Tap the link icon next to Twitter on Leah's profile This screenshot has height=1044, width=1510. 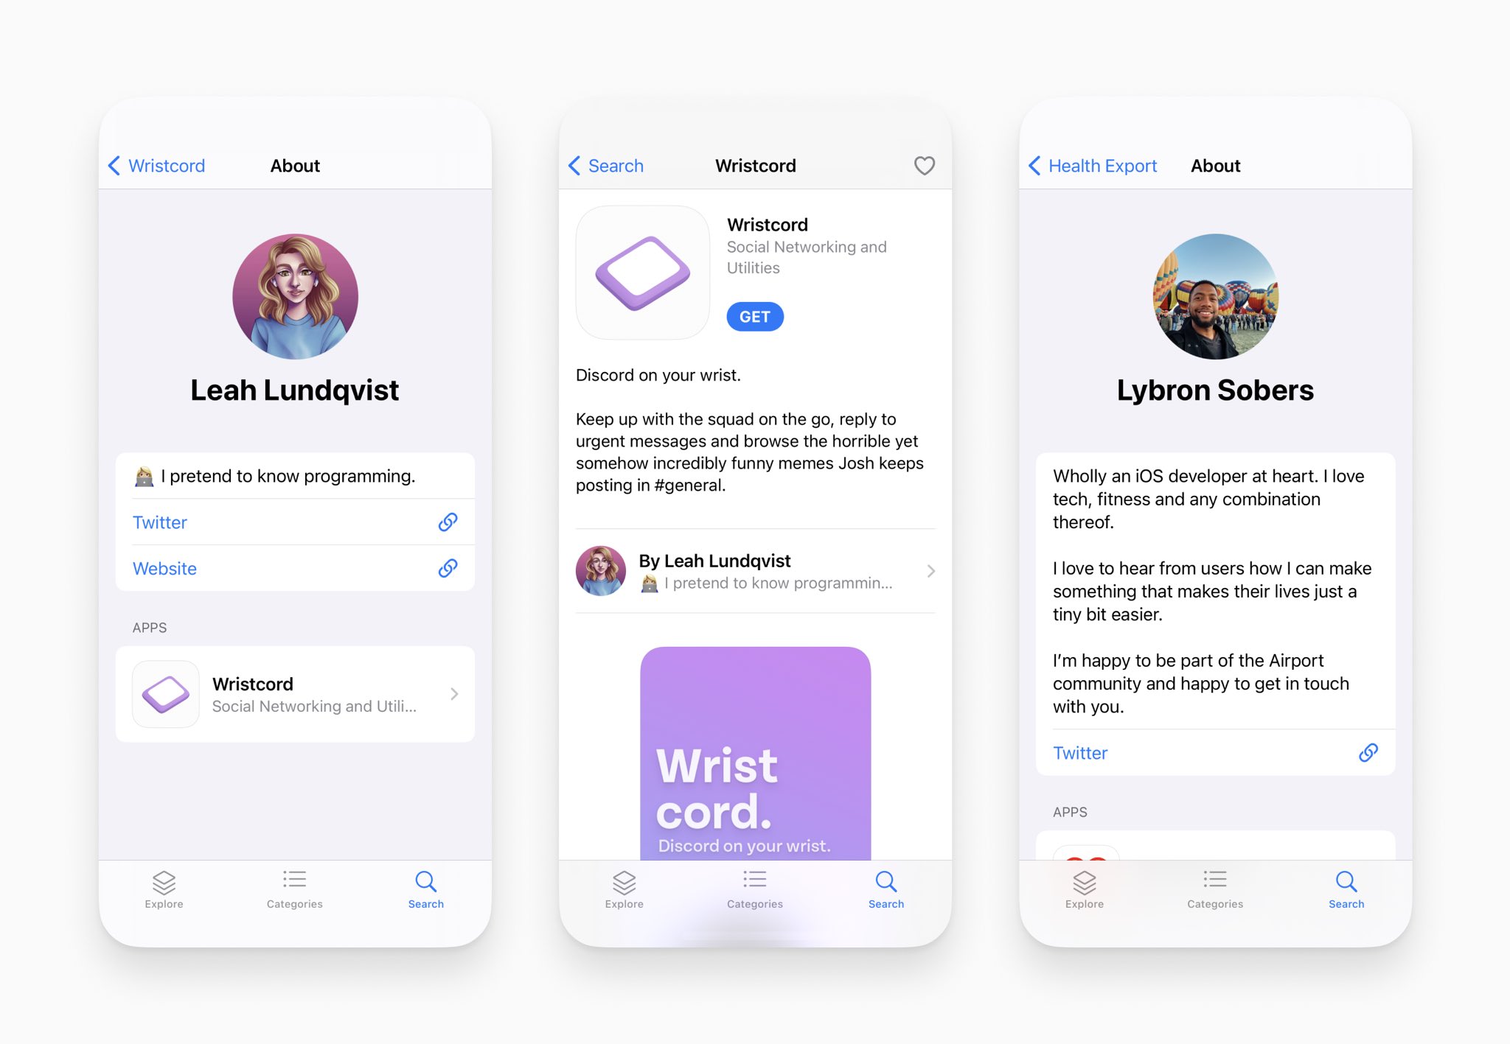(x=451, y=522)
